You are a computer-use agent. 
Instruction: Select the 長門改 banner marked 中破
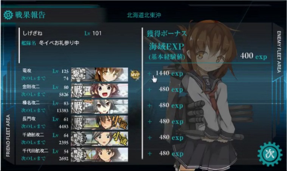coord(99,122)
